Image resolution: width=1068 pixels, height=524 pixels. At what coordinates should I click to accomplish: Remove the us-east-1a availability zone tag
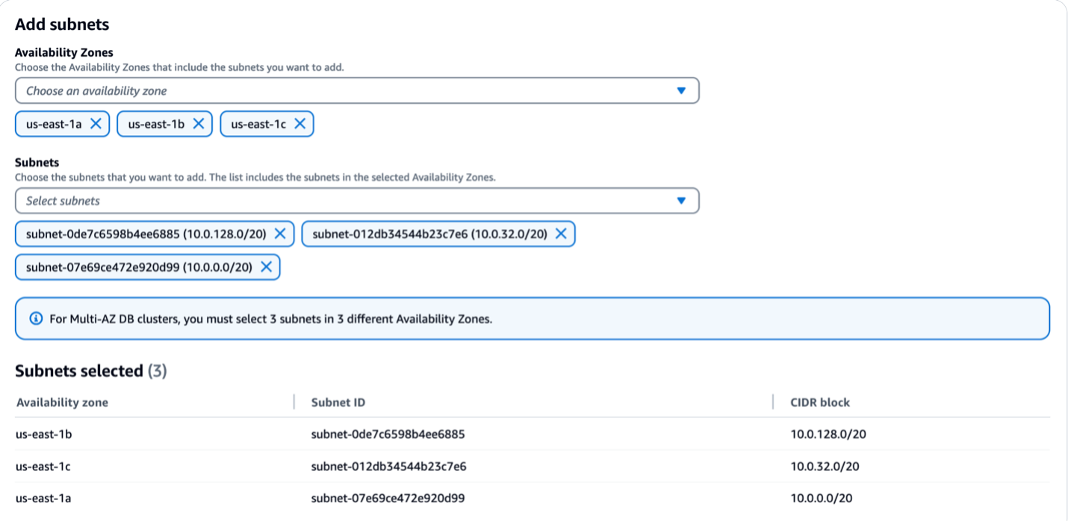click(95, 124)
